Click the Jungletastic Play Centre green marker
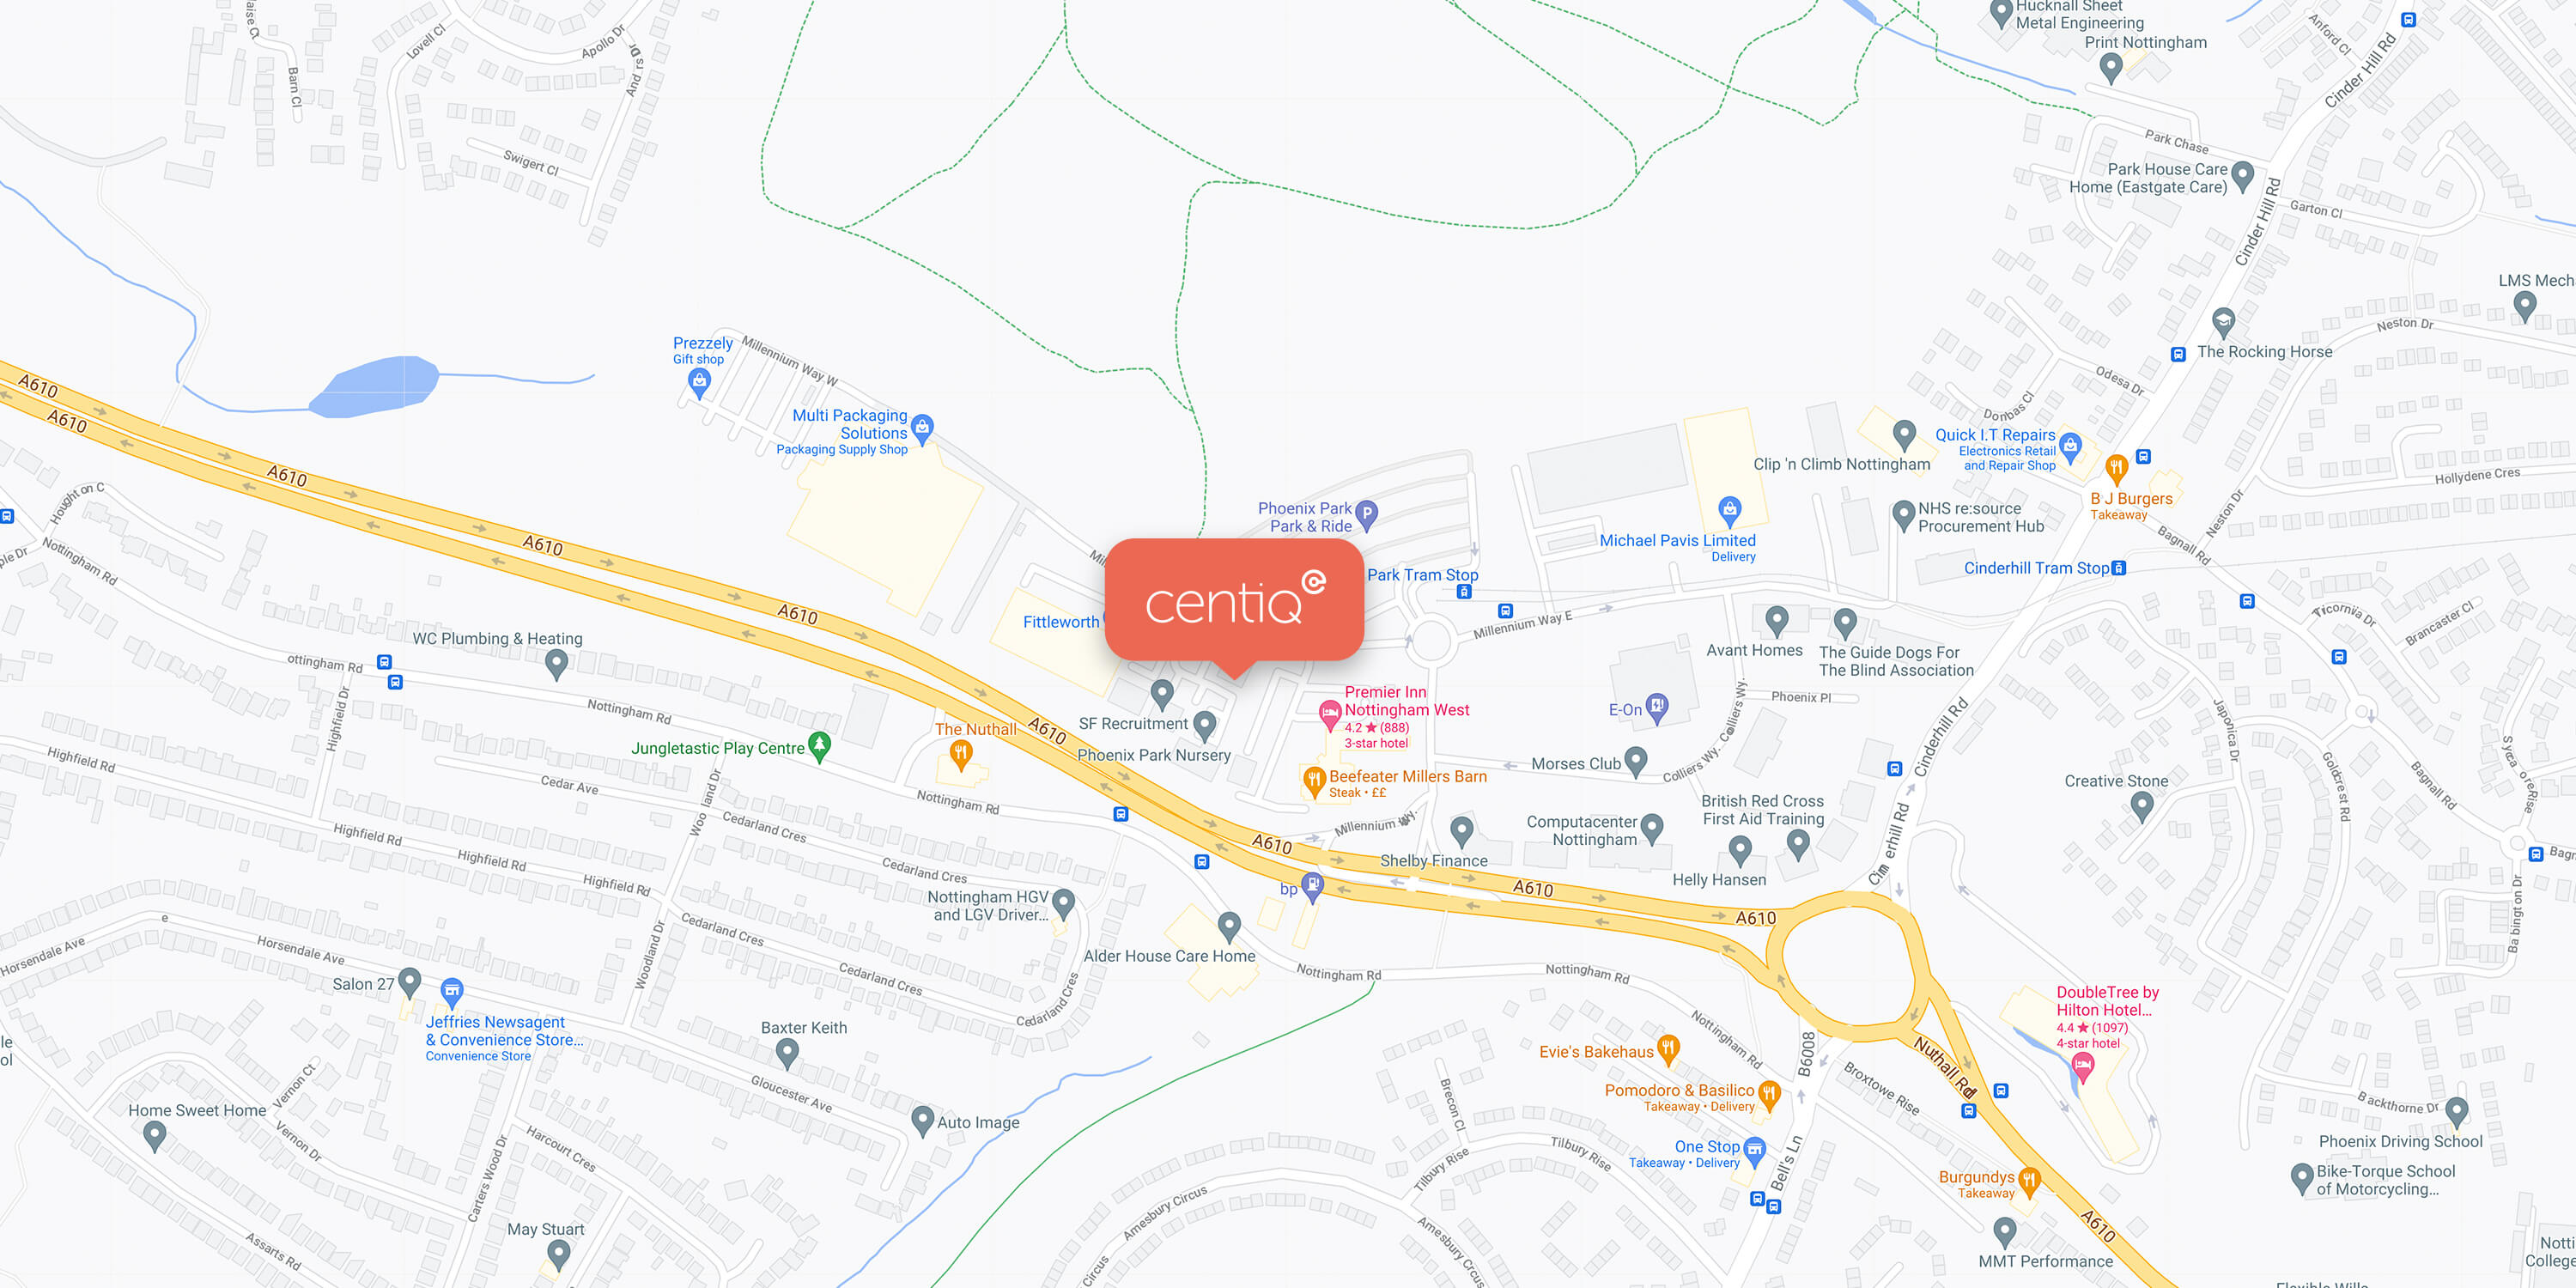Viewport: 2576px width, 1288px height. [x=819, y=746]
